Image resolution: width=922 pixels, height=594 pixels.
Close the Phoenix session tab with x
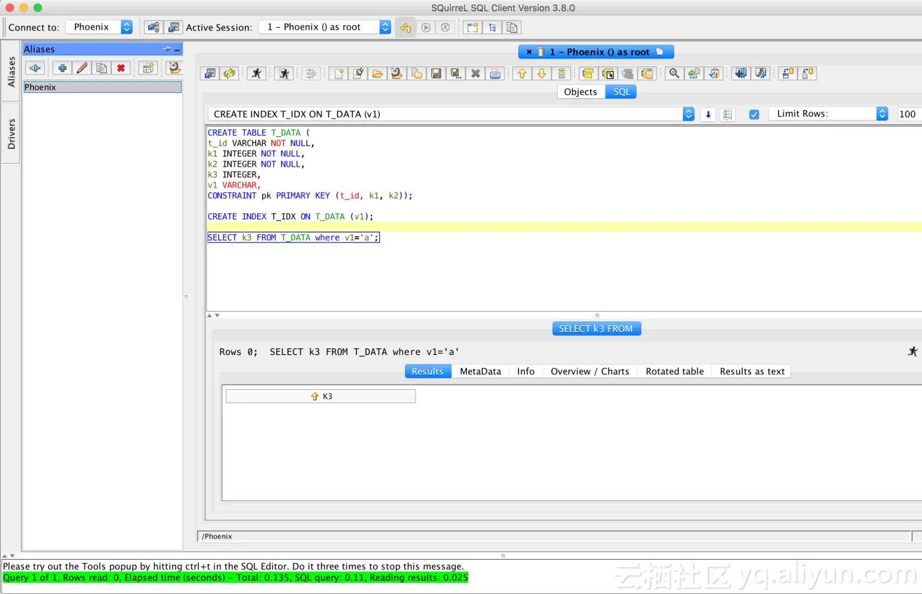(529, 52)
